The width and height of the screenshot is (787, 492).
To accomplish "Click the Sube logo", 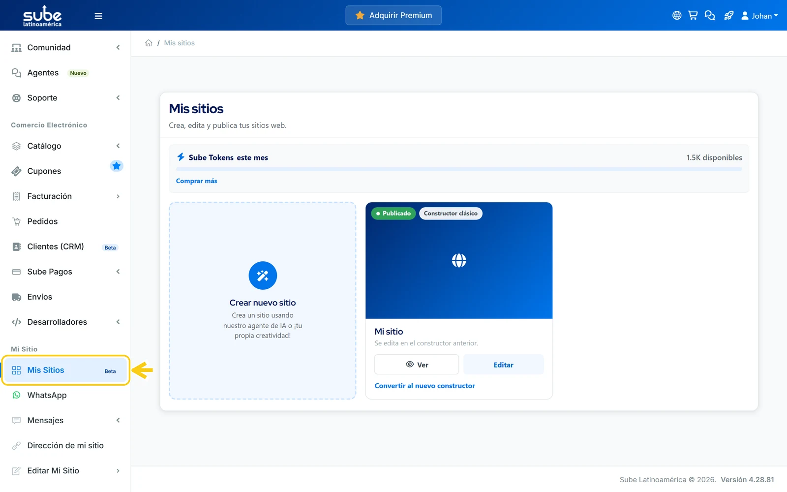I will [x=42, y=16].
